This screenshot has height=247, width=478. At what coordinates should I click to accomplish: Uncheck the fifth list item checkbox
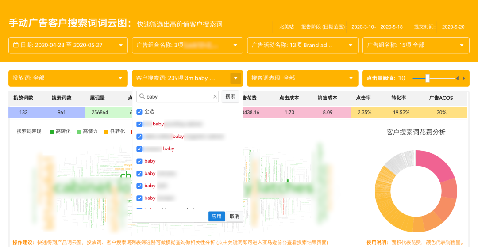[x=139, y=173]
